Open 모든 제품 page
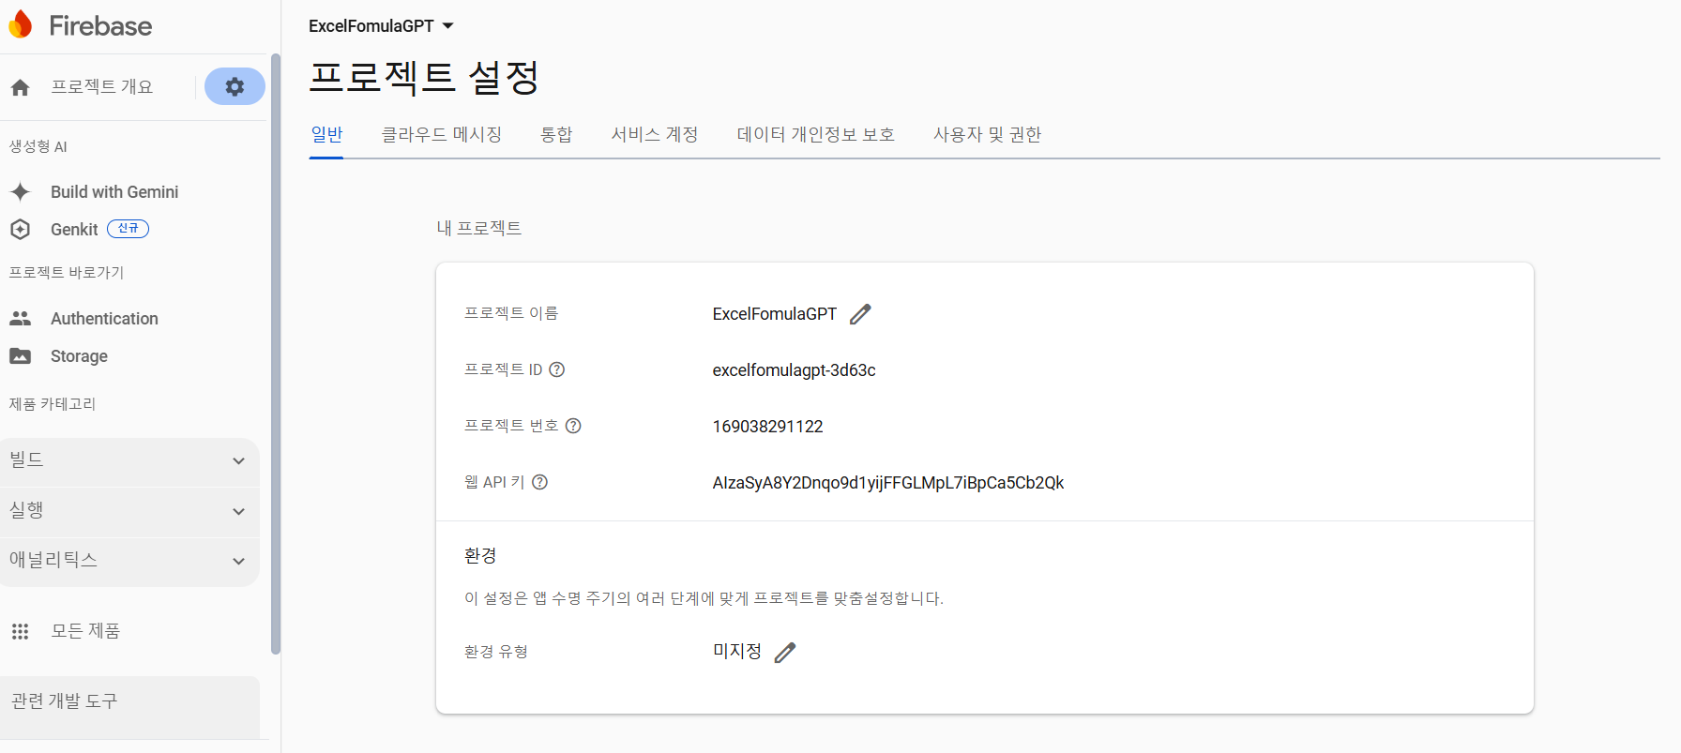Image resolution: width=1681 pixels, height=753 pixels. pos(85,631)
